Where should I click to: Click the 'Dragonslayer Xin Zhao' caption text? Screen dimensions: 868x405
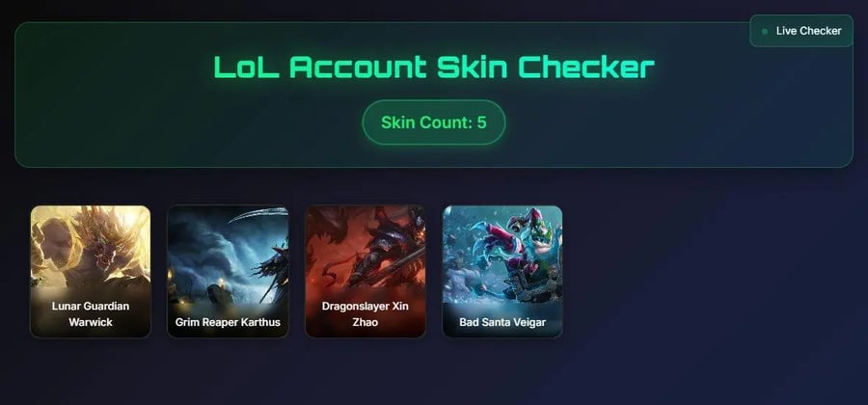[366, 313]
